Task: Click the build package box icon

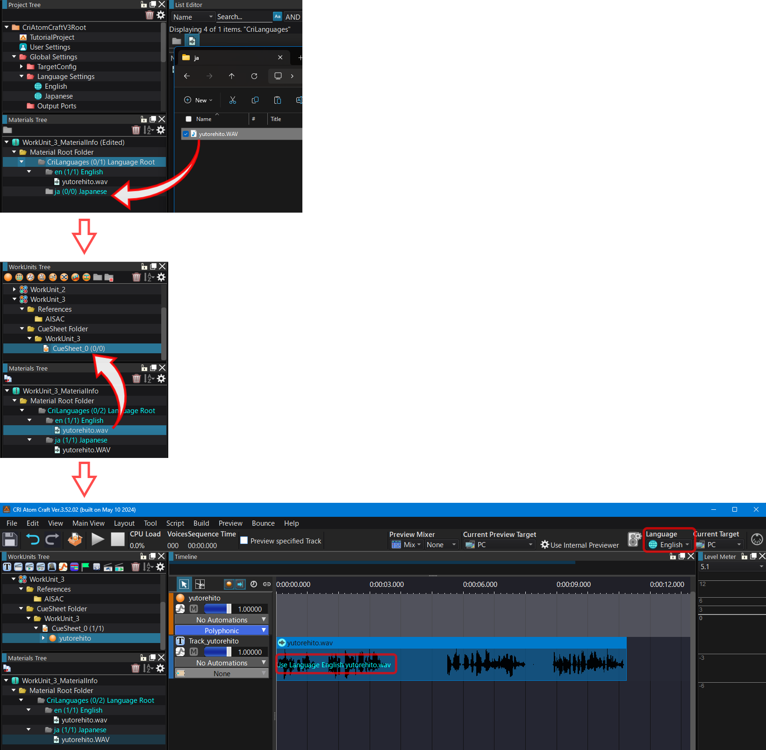Action: (75, 540)
